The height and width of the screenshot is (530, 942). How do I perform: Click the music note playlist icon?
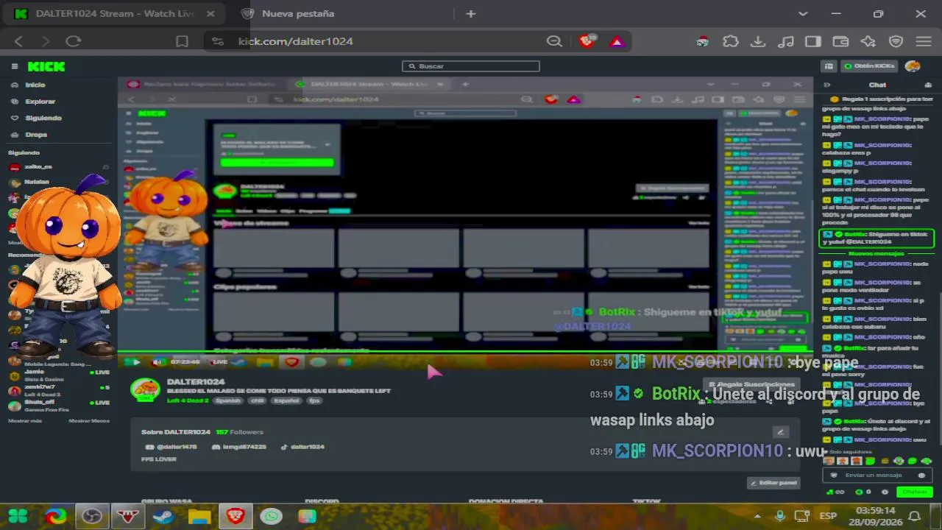click(x=785, y=41)
